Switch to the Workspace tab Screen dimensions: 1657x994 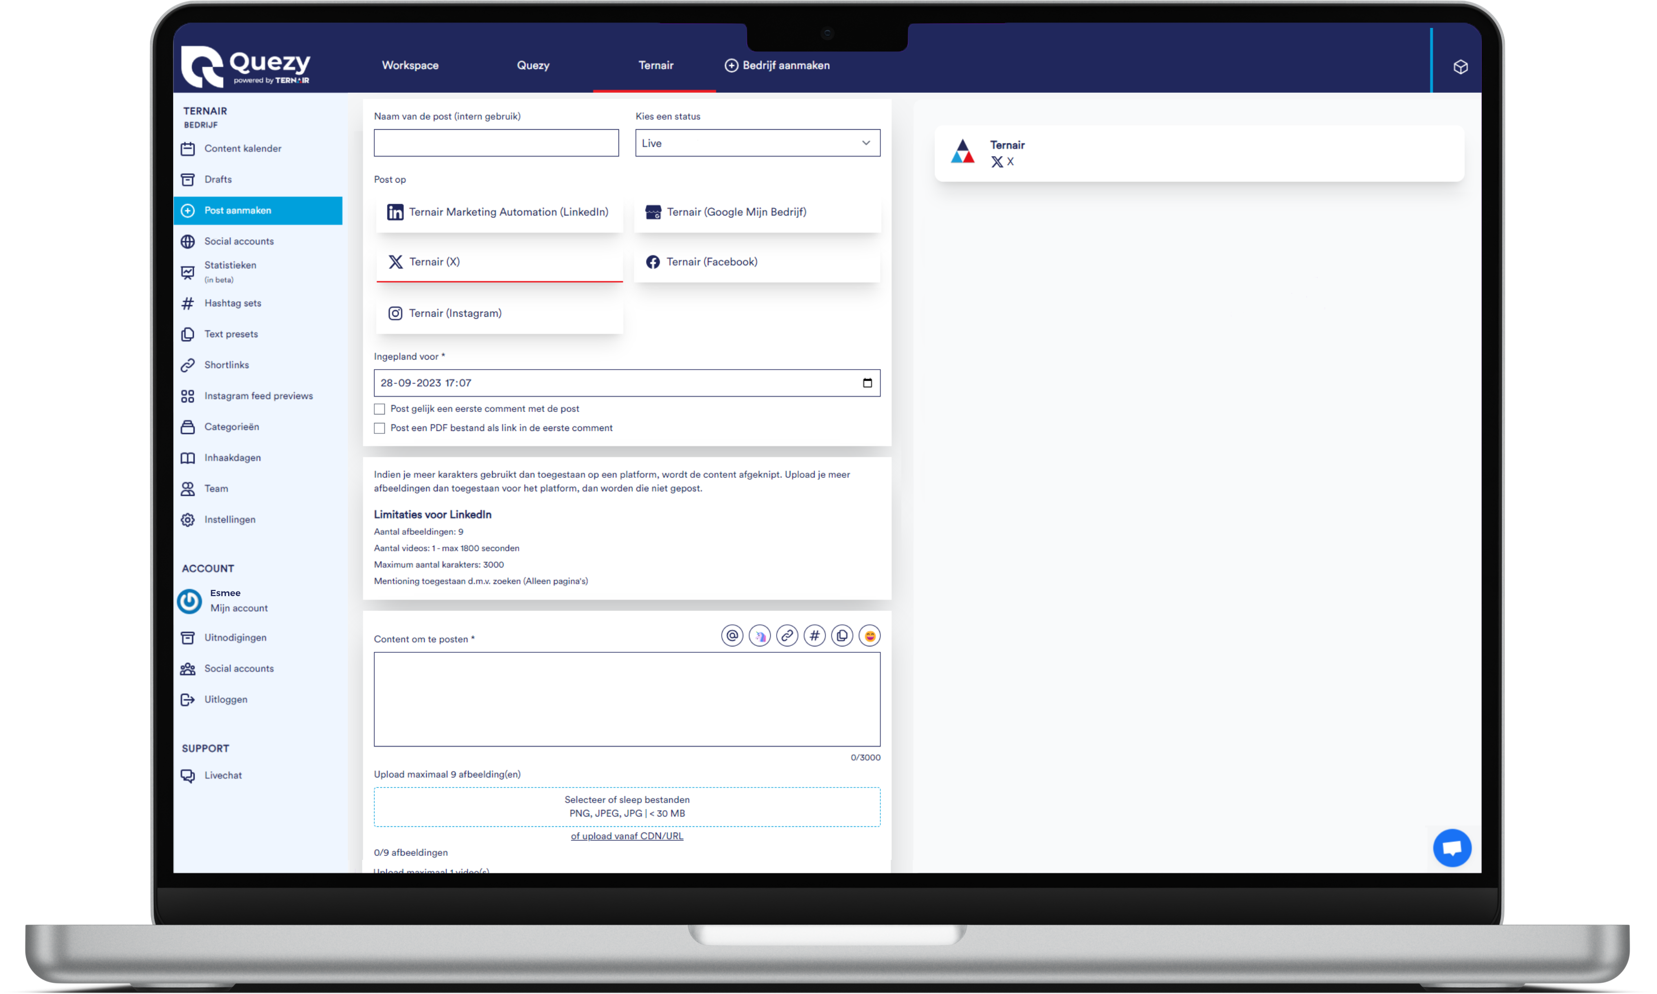point(410,65)
